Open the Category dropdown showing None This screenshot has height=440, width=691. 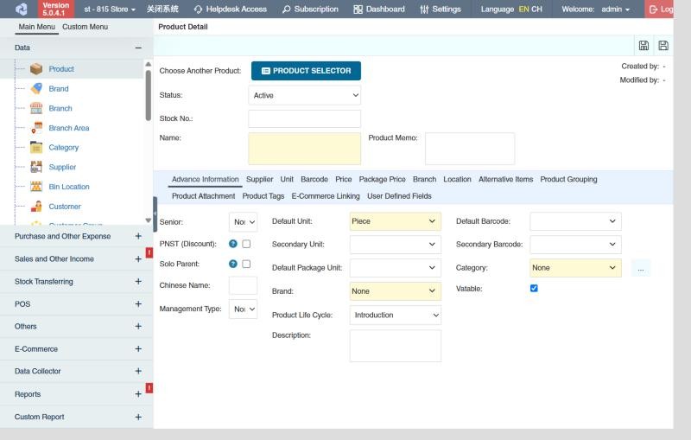tap(575, 268)
